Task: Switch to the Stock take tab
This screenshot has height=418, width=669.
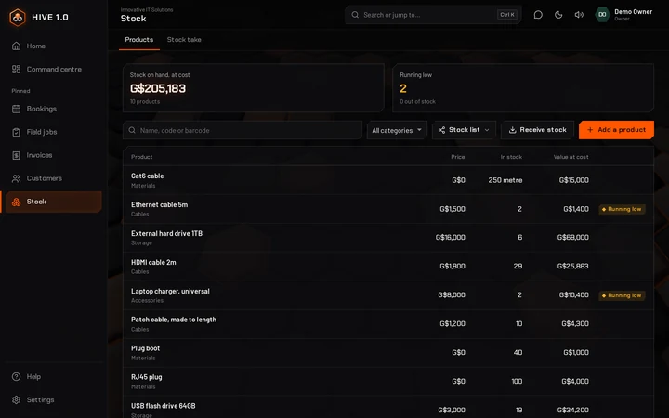Action: point(184,40)
